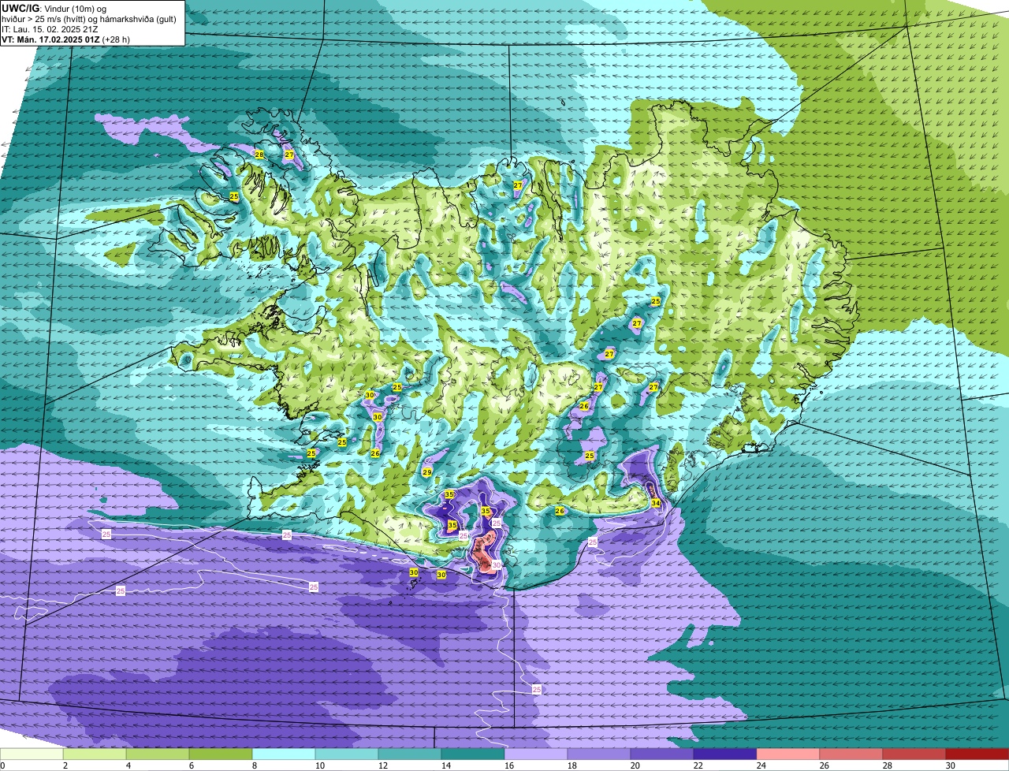Click the legend color segment between 20 and 22
1009x771 pixels.
click(x=662, y=754)
